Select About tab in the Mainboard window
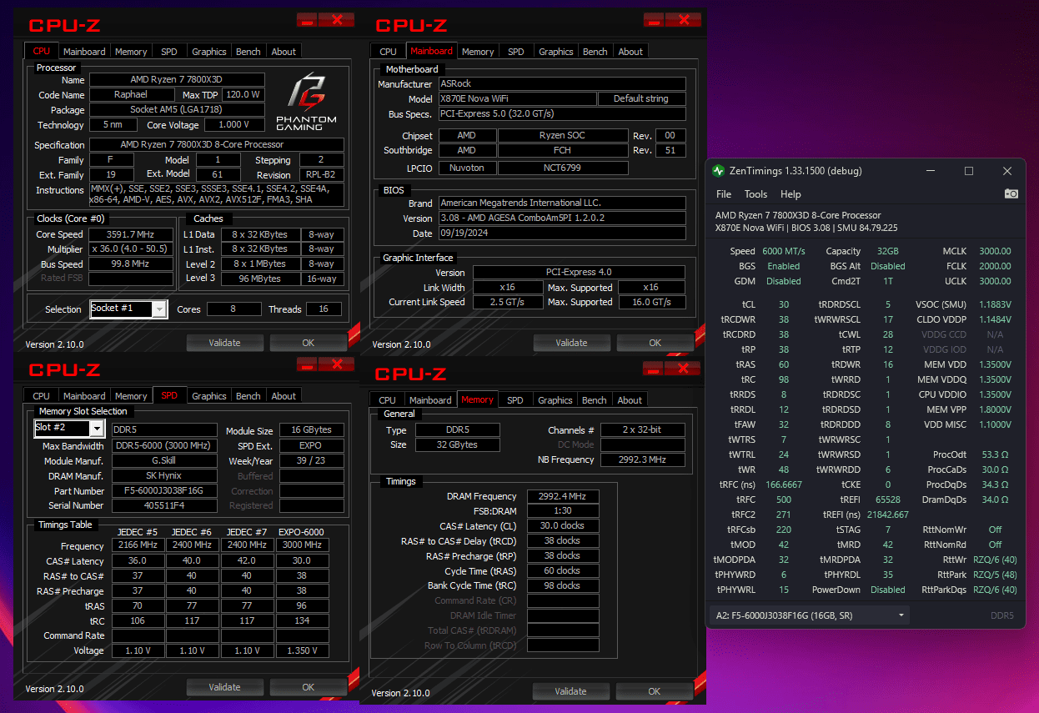 (x=630, y=52)
